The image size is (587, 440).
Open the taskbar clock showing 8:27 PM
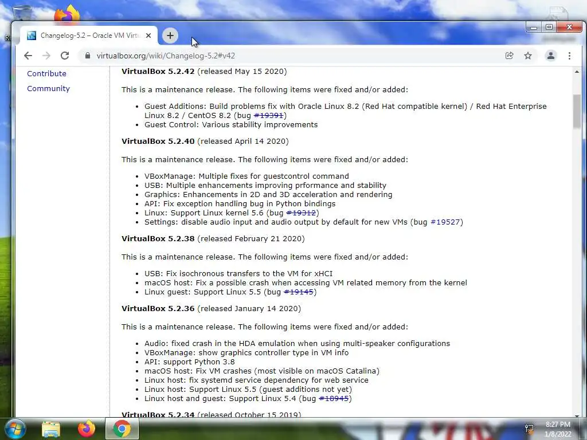558,429
